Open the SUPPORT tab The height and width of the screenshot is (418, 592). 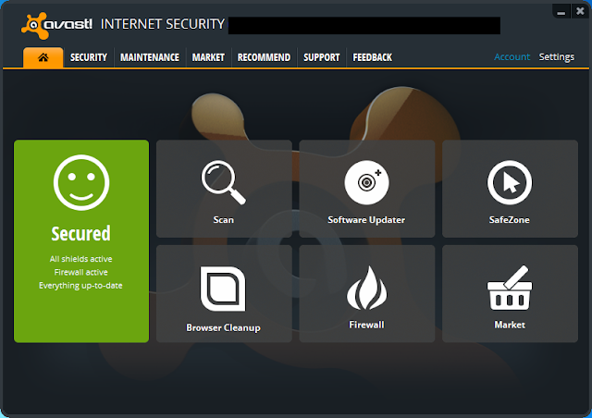322,57
